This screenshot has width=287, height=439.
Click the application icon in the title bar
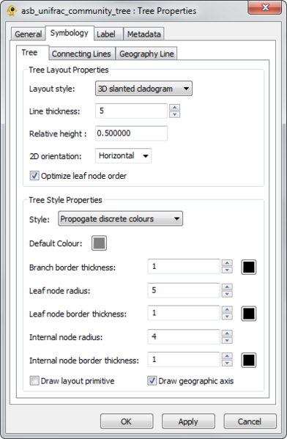tap(12, 10)
